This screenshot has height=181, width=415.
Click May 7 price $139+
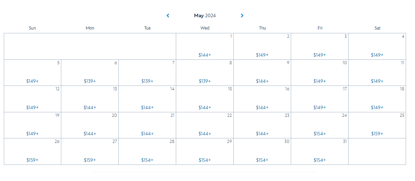click(147, 81)
